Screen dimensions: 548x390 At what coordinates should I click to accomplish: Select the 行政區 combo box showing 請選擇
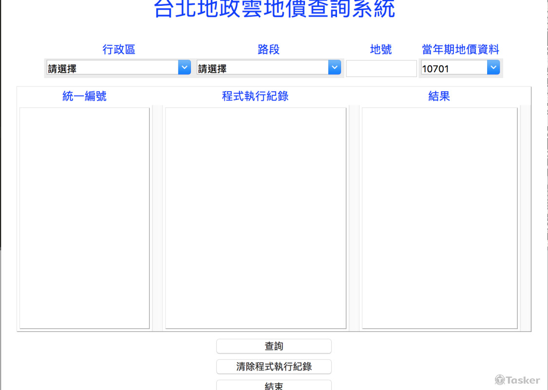[112, 67]
